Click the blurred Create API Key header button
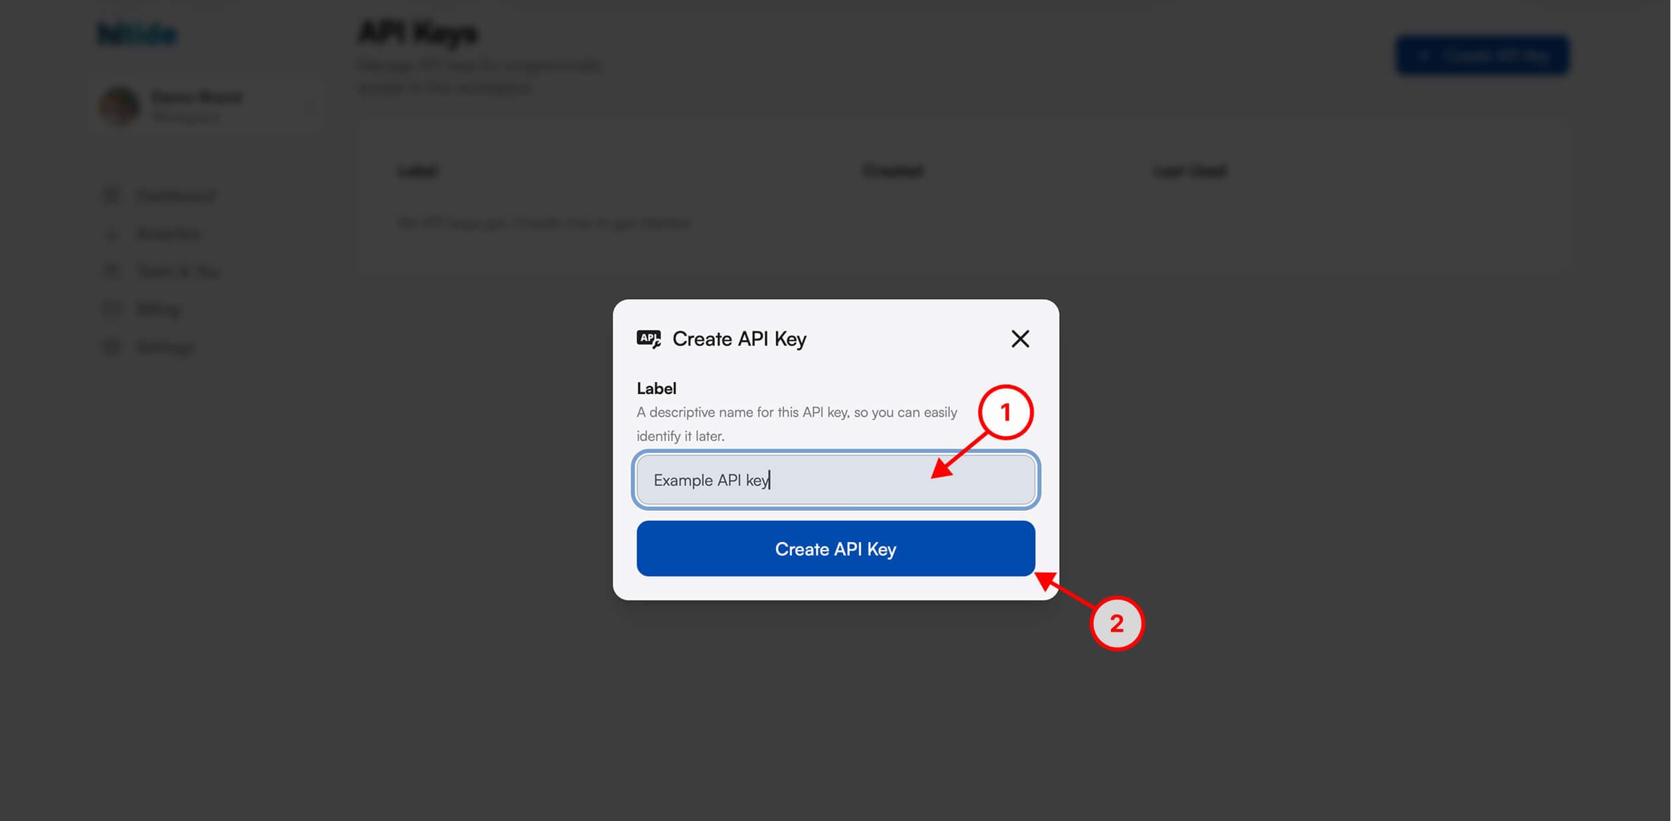The image size is (1671, 821). click(1482, 55)
